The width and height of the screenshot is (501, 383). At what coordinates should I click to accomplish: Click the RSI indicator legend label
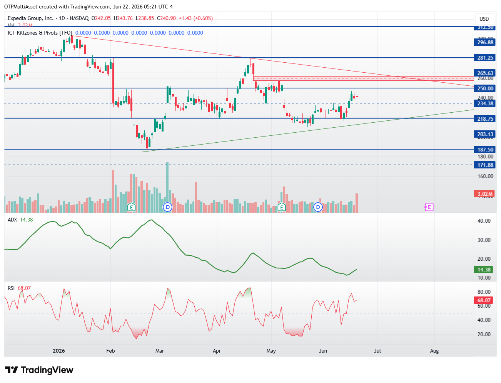pyautogui.click(x=11, y=288)
